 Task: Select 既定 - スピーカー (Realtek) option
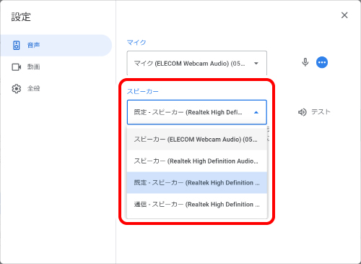point(197,183)
